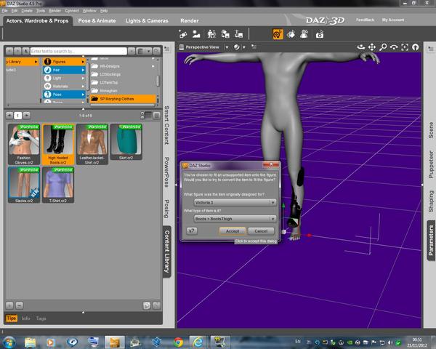The height and width of the screenshot is (349, 436).
Task: Open the Shaping side tab
Action: tap(431, 201)
